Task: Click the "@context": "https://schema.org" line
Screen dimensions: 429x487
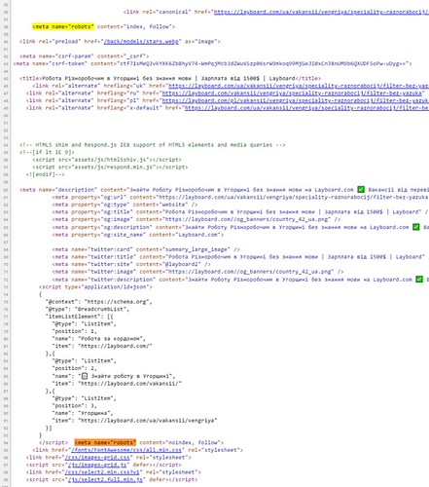Action: 99,302
